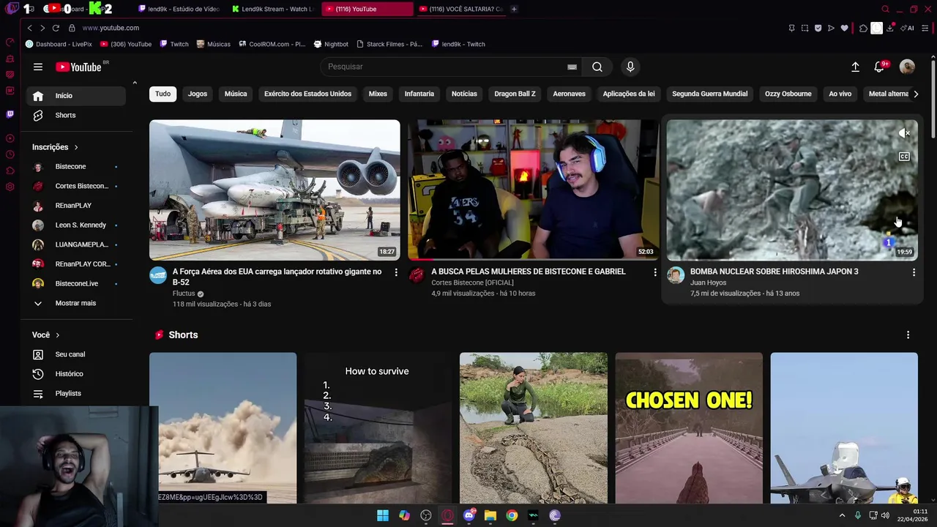Select the Dragon Ball Z chip
This screenshot has width=937, height=527.
pyautogui.click(x=515, y=94)
